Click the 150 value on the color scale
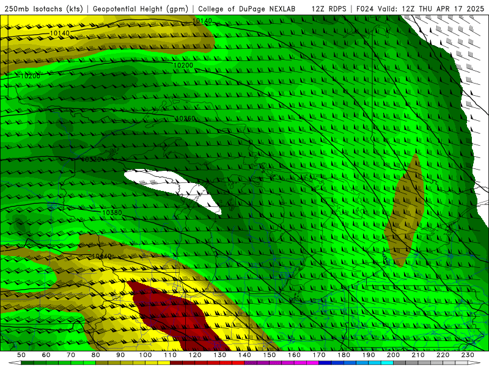This screenshot has height=366, width=489. [x=270, y=355]
